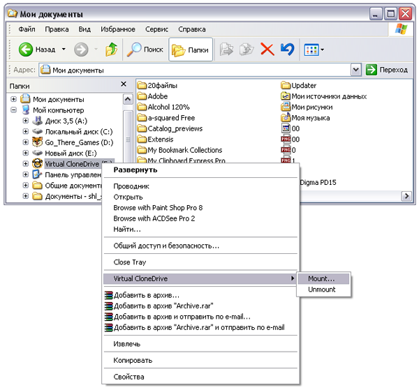This screenshot has height=390, width=419.
Task: Close the Папки side pane
Action: (x=124, y=84)
